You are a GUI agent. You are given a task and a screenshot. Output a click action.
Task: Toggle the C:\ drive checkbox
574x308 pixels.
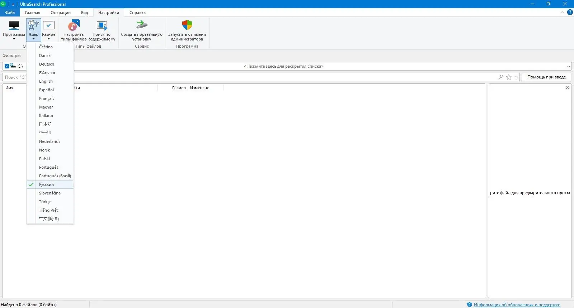(7, 66)
